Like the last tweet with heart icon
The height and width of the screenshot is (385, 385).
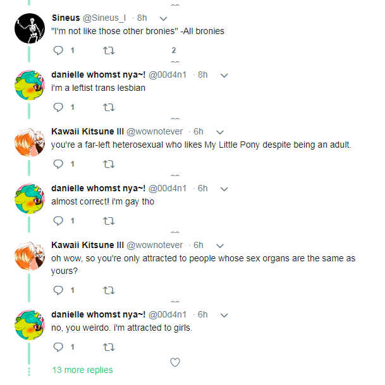pos(175,362)
